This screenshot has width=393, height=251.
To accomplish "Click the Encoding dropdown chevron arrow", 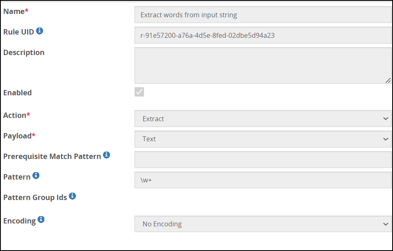I will coord(385,224).
